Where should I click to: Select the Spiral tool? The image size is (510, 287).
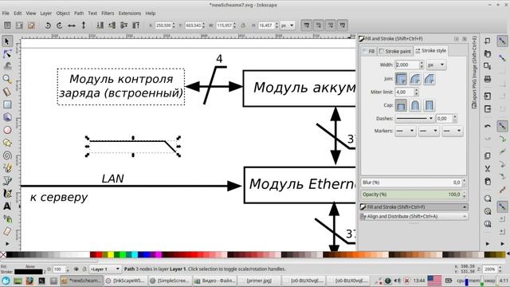[7, 155]
